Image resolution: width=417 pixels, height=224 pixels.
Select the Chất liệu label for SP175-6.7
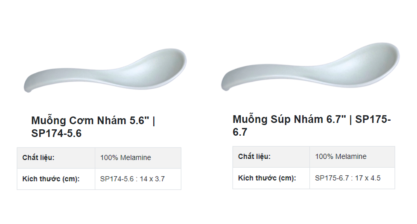click(254, 157)
